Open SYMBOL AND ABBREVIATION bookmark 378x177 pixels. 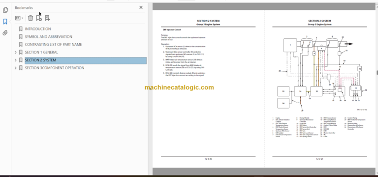pos(48,36)
